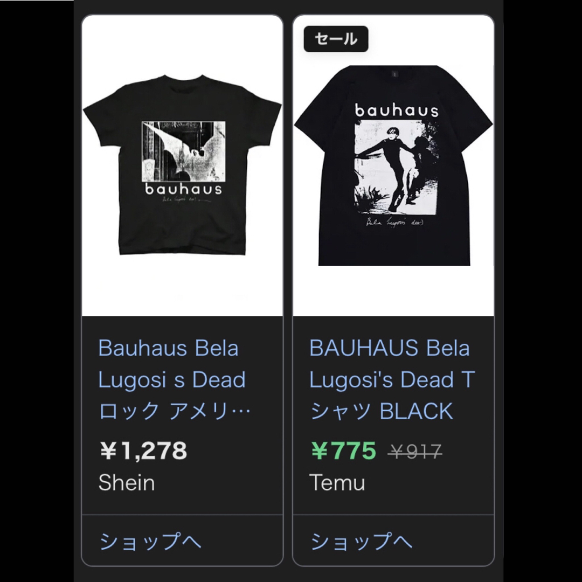
Task: Go to shop via ショップへ on Shein card
Action: [150, 541]
